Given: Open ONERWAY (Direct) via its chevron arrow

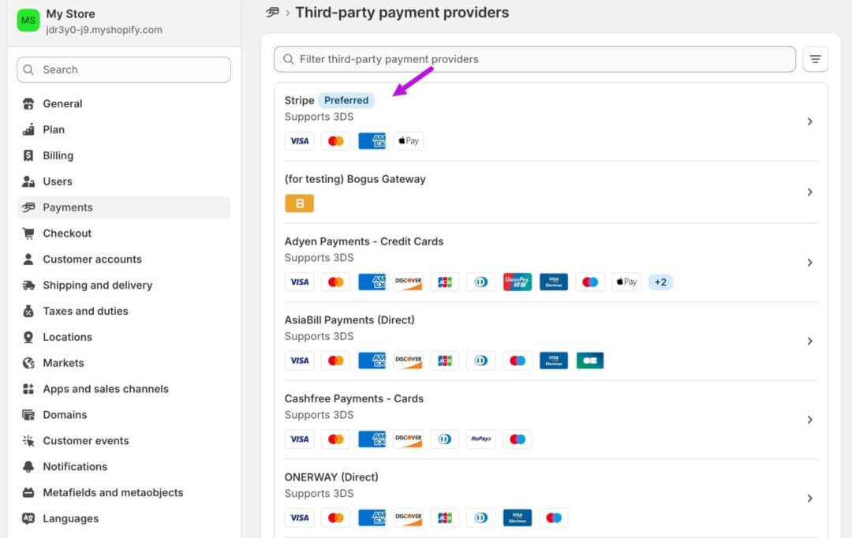Looking at the screenshot, I should pos(809,499).
